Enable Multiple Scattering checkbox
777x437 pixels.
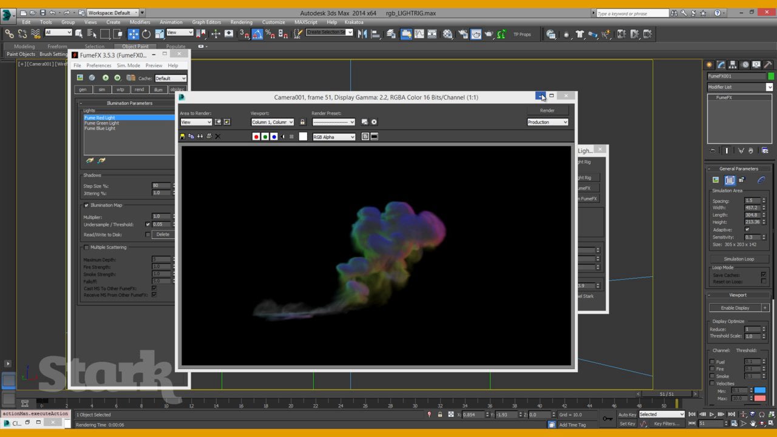pyautogui.click(x=86, y=247)
